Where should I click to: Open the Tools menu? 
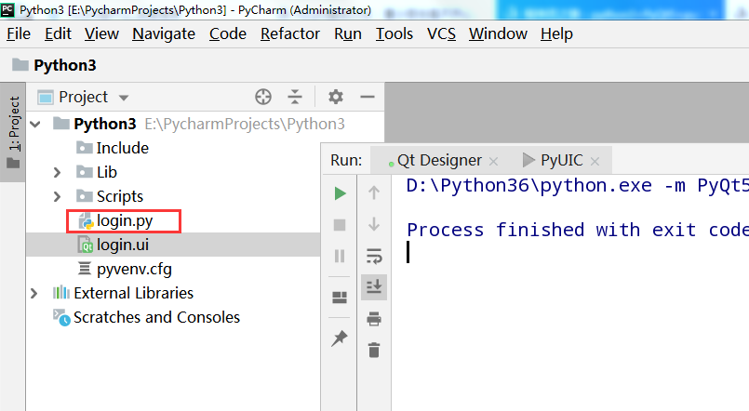point(395,33)
